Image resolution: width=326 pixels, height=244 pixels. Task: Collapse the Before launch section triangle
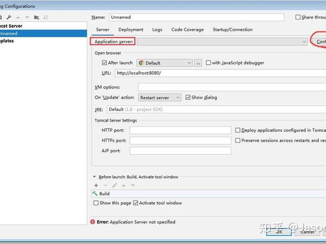click(95, 177)
